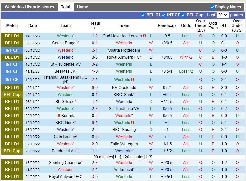Viewport: 246px width, 181px height.
Task: Uncheck the INT CF filter checkbox
Action: [x=164, y=15]
